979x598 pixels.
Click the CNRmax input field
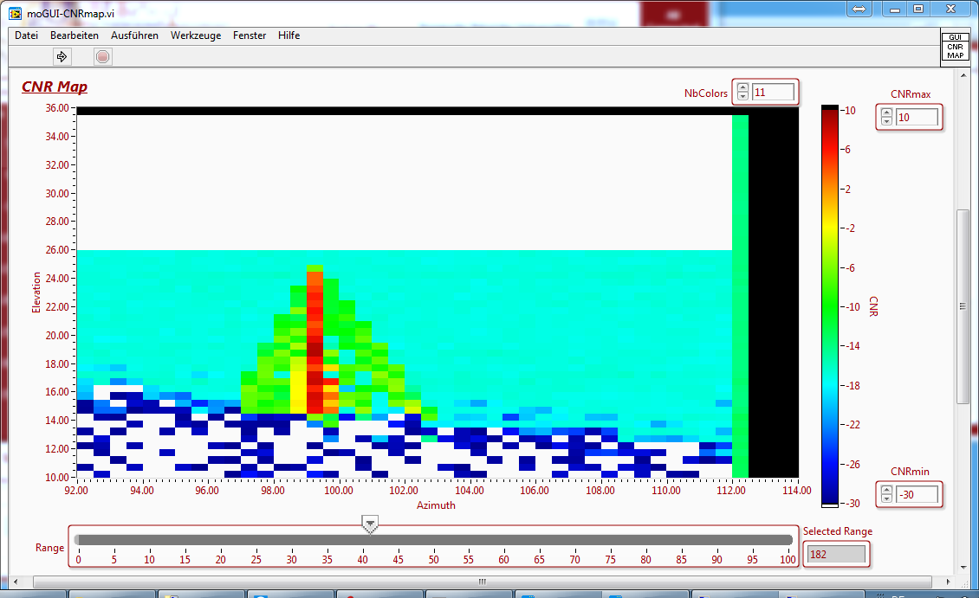(x=917, y=117)
